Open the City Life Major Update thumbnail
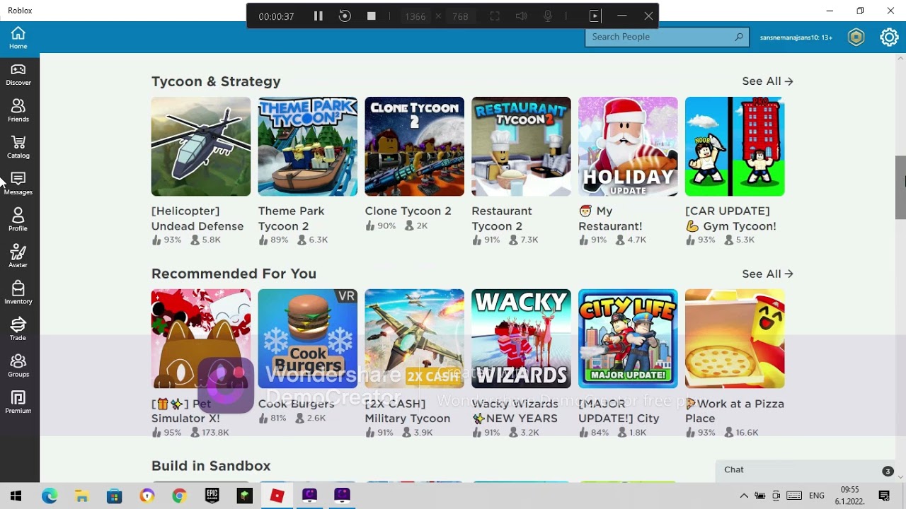The width and height of the screenshot is (906, 509). pos(629,339)
